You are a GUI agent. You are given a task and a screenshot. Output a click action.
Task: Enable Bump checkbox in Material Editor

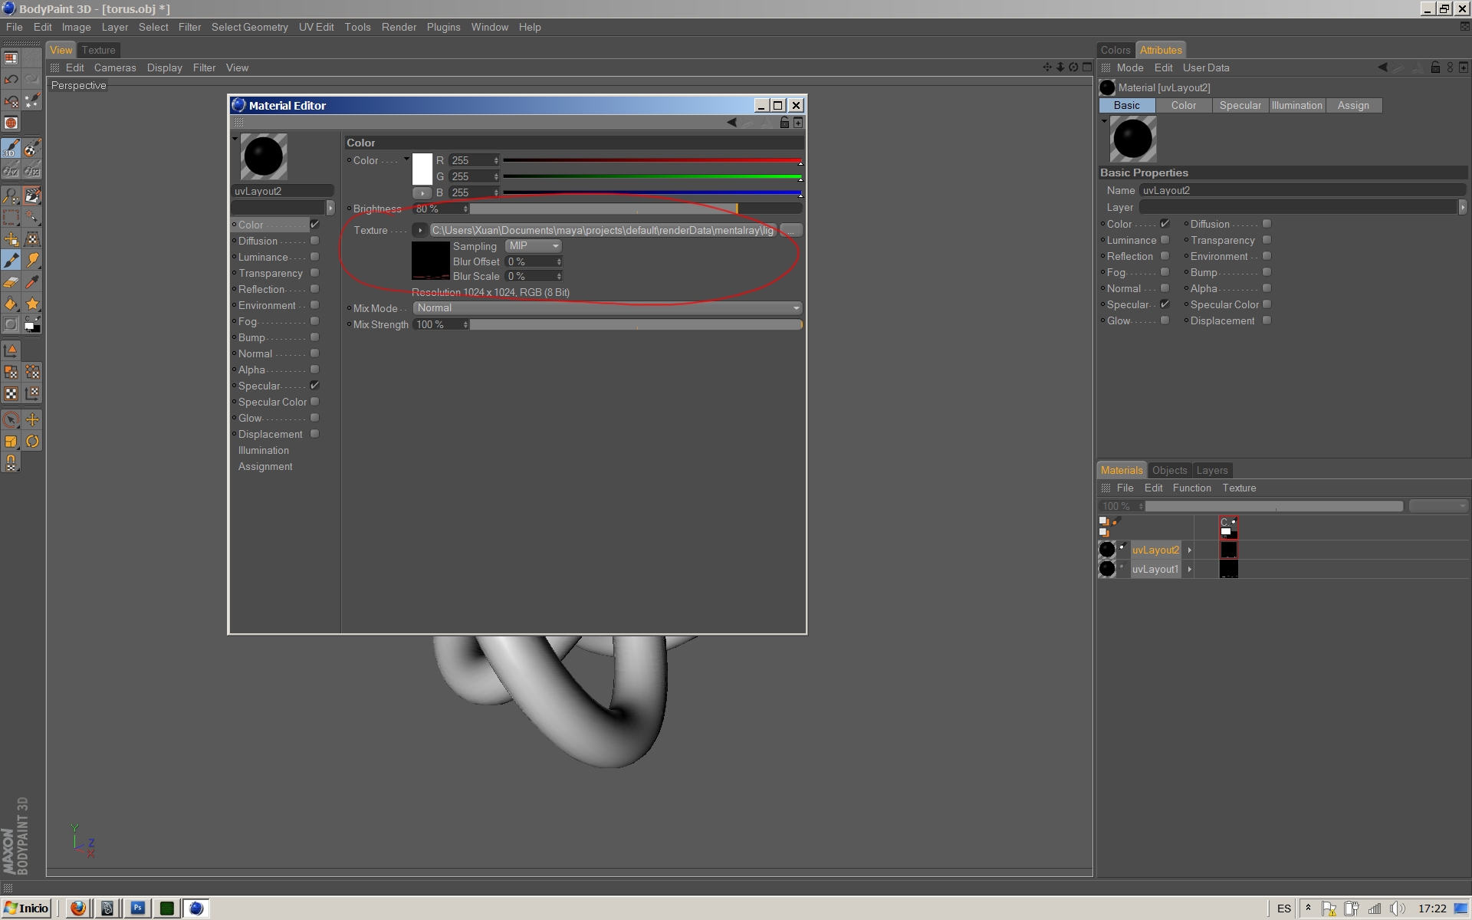tap(314, 337)
